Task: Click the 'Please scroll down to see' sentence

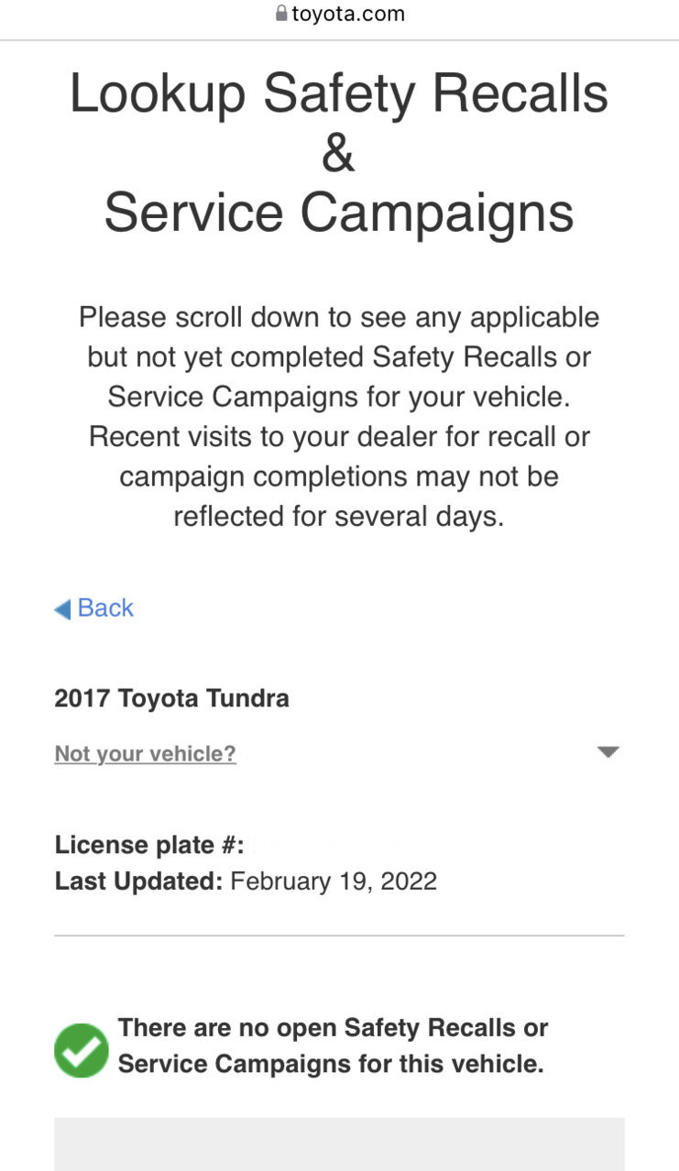Action: coord(339,357)
